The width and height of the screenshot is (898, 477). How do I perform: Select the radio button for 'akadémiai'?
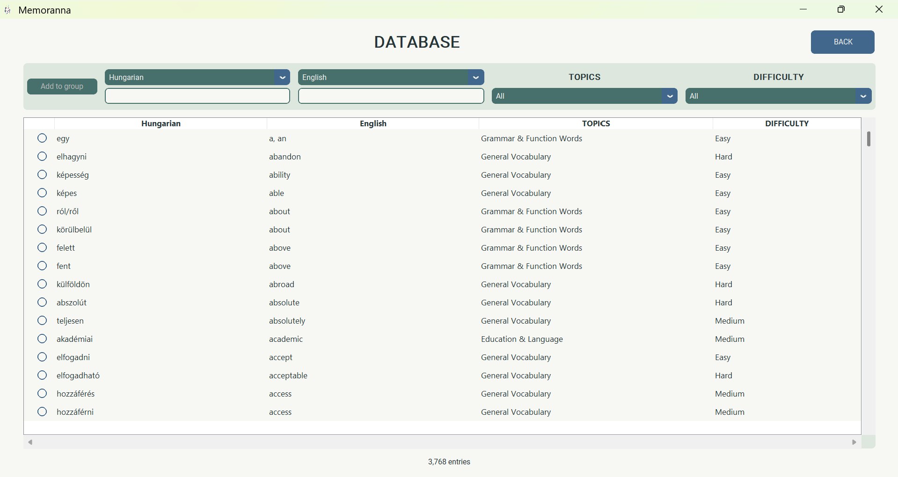tap(42, 339)
